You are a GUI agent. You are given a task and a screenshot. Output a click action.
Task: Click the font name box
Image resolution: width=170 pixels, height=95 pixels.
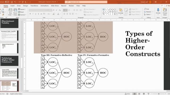click(37, 10)
